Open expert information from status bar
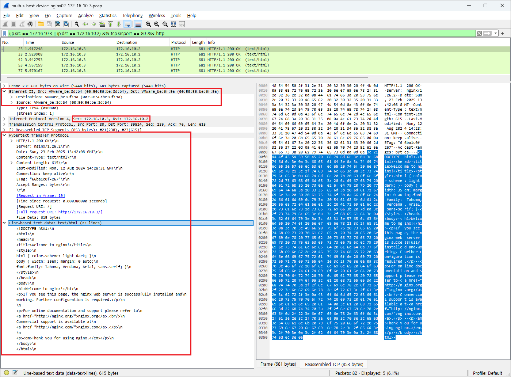The height and width of the screenshot is (377, 511). click(x=6, y=373)
